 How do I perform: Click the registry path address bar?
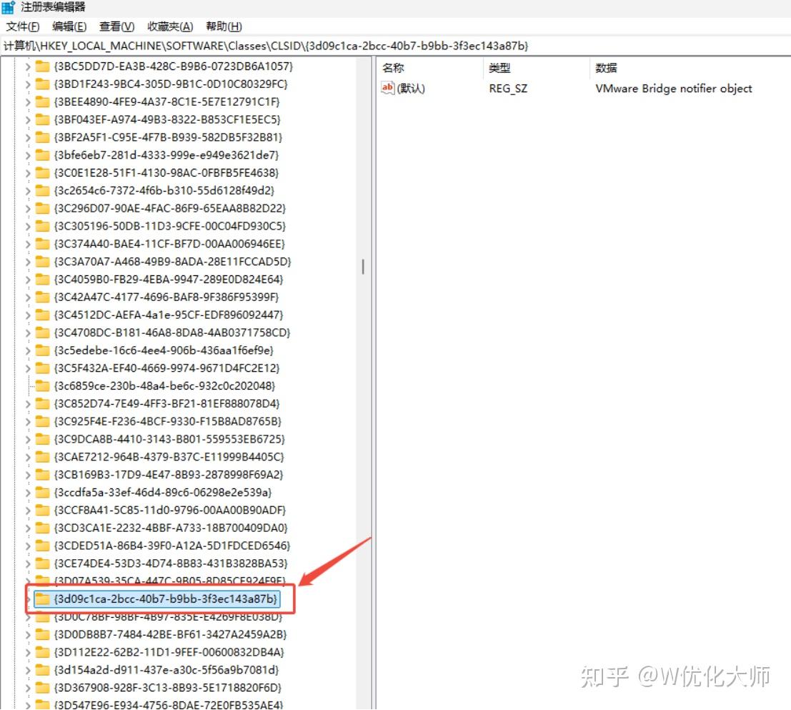396,46
